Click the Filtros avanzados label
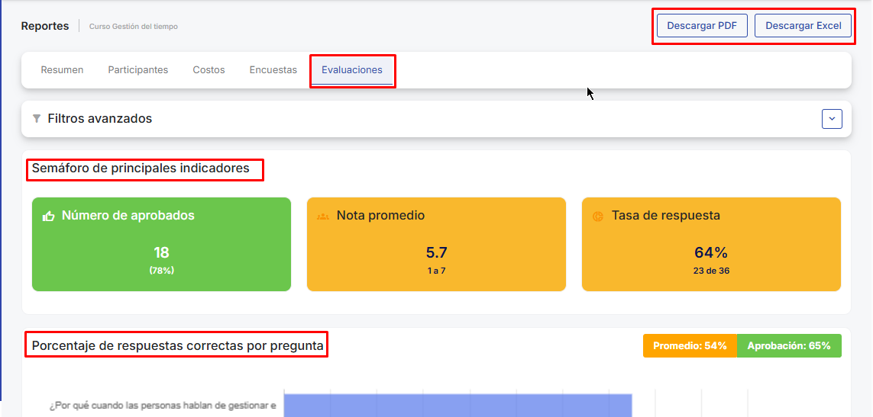 [99, 119]
